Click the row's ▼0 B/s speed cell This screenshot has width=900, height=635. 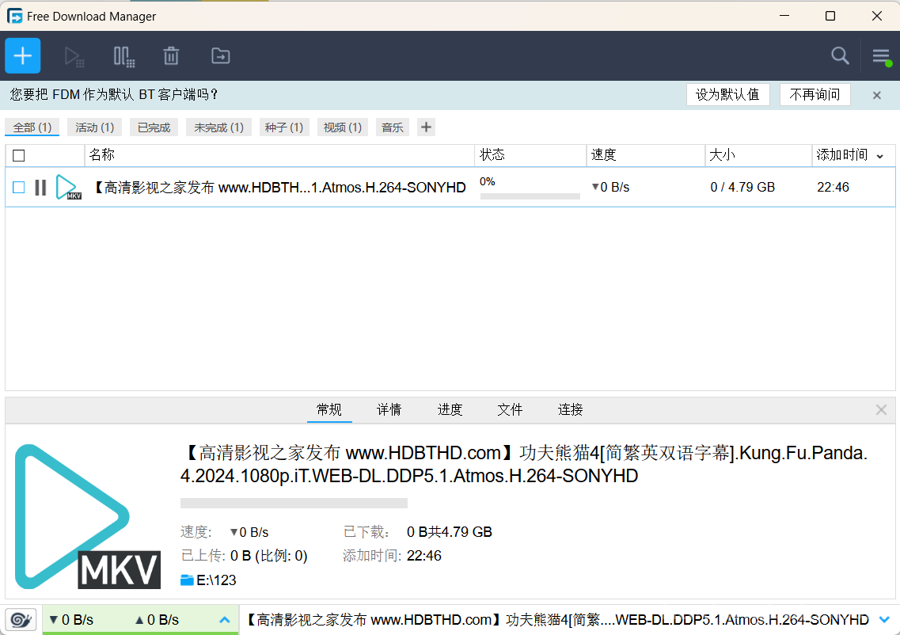pyautogui.click(x=611, y=187)
